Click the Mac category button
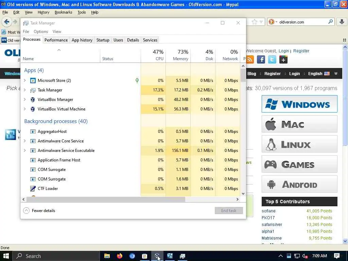Viewport: 348px width, 261px height. [299, 124]
